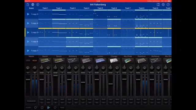Toggle the Master Reverb button

coord(35,61)
